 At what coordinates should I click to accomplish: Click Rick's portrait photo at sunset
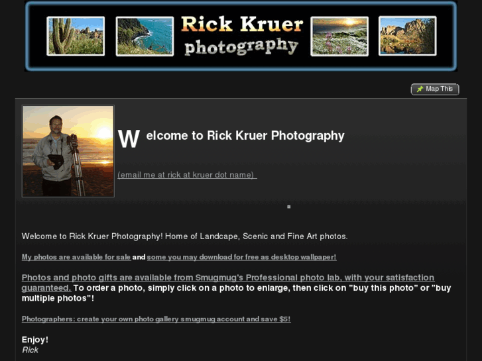[x=68, y=151]
